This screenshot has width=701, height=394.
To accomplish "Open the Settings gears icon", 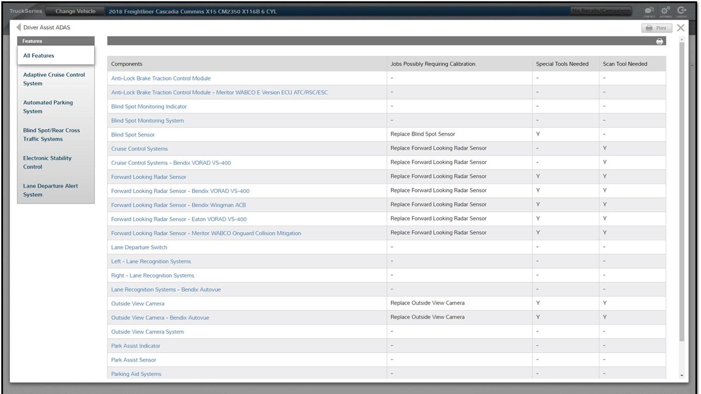I will tap(665, 11).
